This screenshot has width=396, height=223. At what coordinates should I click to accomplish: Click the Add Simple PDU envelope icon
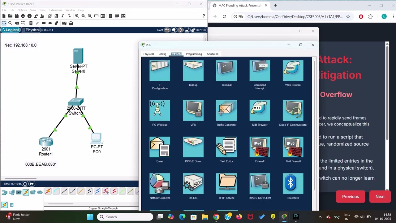coord(64,23)
